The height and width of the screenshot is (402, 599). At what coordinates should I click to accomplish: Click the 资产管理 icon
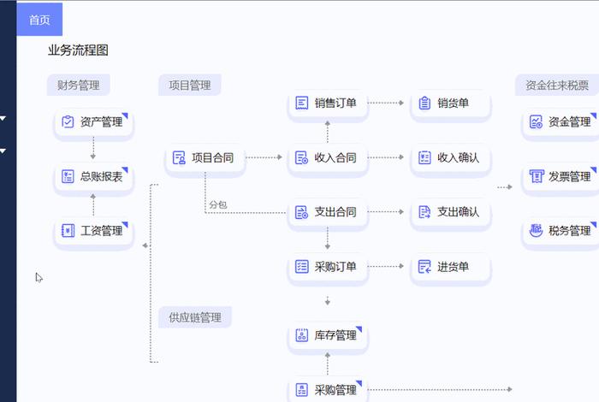pos(68,122)
